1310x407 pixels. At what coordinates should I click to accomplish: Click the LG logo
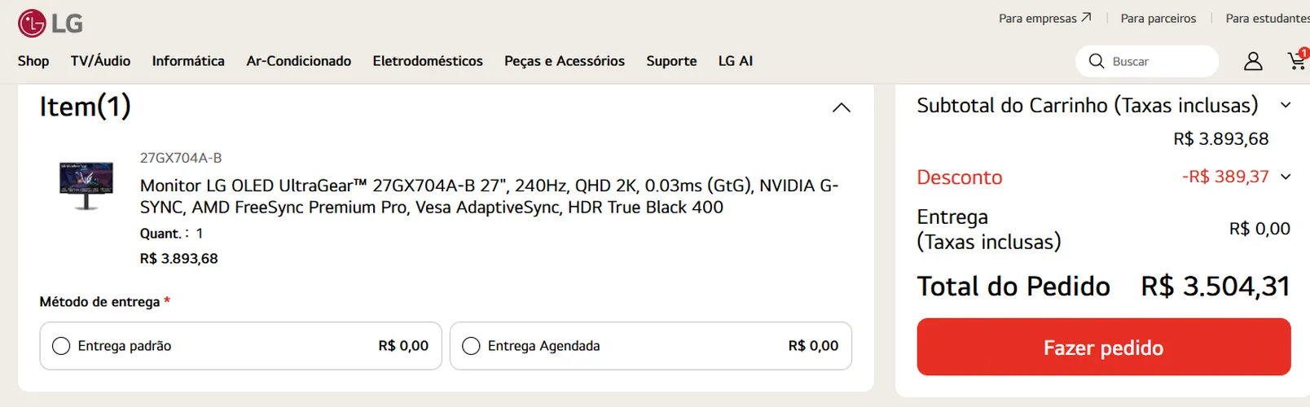point(51,24)
